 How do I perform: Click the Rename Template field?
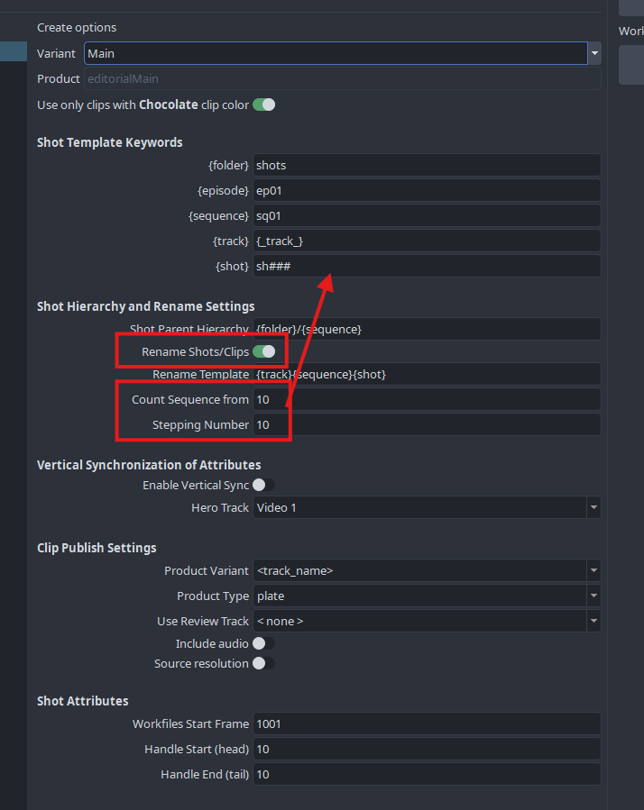427,375
